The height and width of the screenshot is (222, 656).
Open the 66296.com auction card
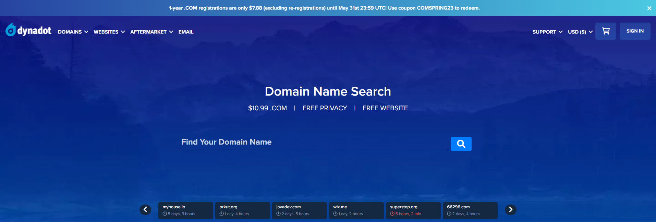[470, 210]
